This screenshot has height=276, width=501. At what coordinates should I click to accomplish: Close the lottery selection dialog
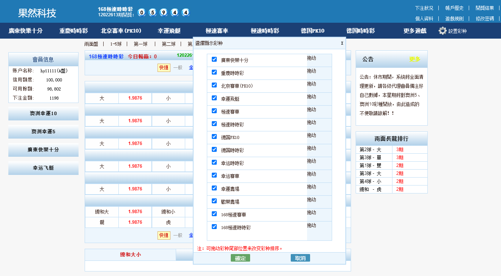[342, 43]
